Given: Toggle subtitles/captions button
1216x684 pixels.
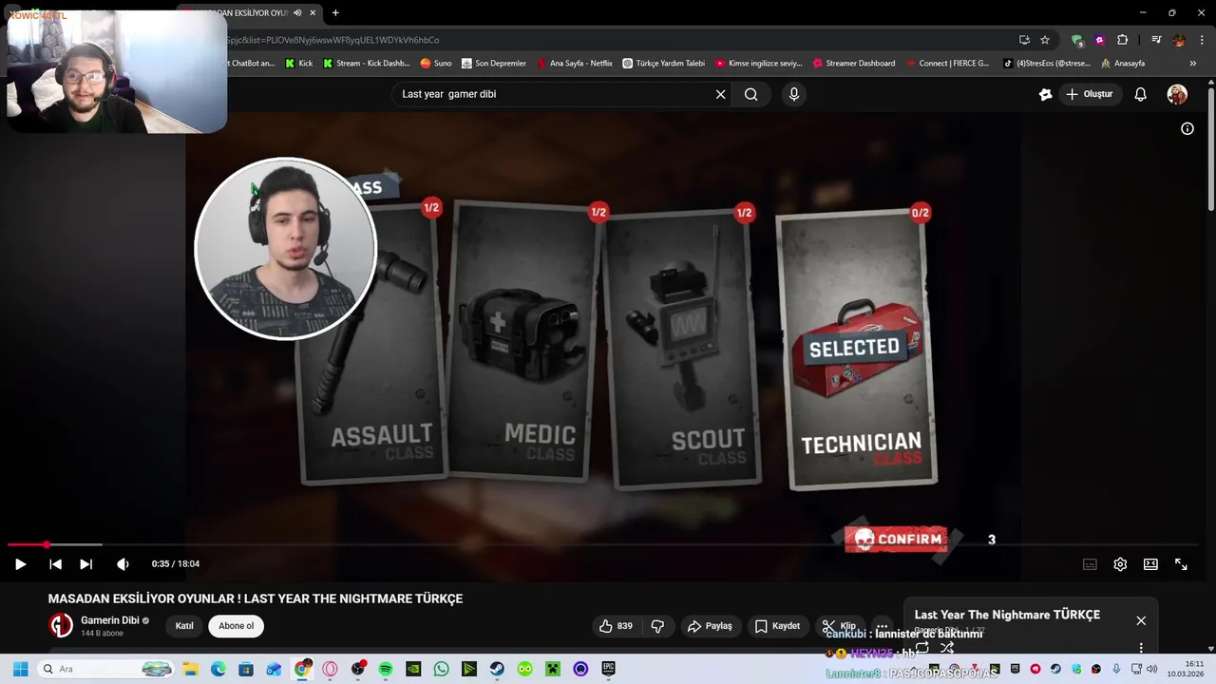Looking at the screenshot, I should click(x=1090, y=564).
